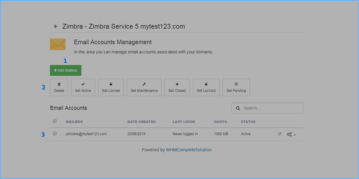
Task: Toggle the select-all checkbox in table header
Action: 55,121
